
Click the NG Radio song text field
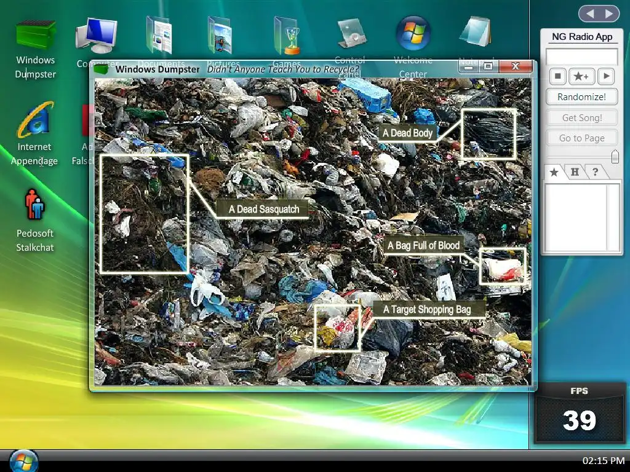(x=581, y=57)
